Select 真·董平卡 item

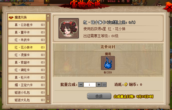click(x=27, y=32)
